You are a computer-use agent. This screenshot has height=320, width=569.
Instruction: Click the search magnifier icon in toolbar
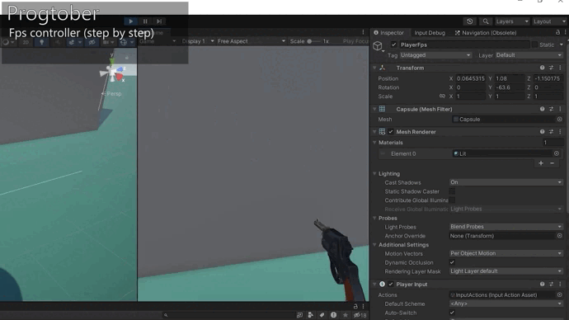click(486, 21)
